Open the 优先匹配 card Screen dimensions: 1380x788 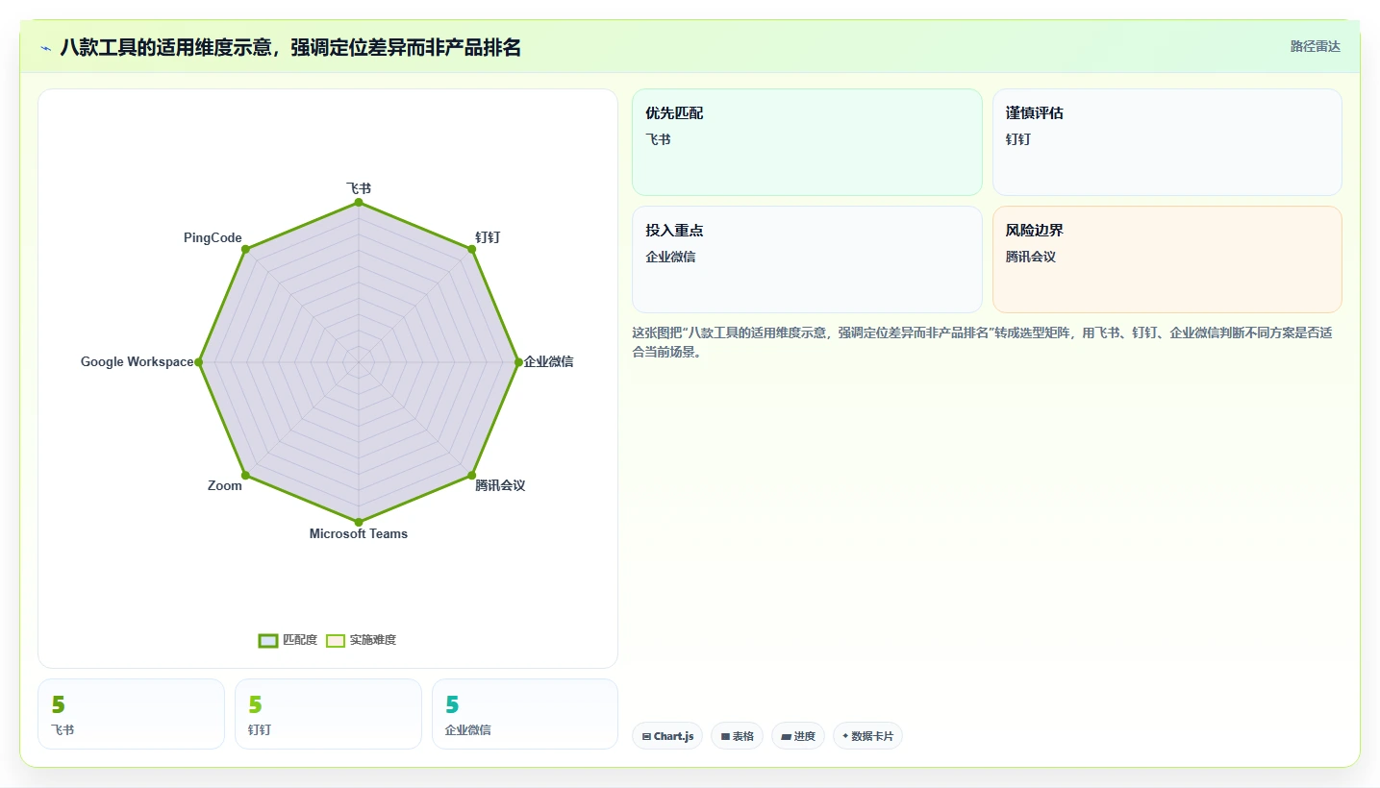[807, 142]
